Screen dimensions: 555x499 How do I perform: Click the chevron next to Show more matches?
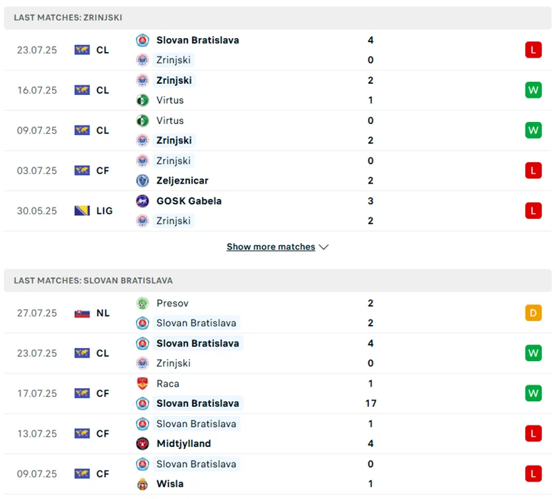pos(324,247)
